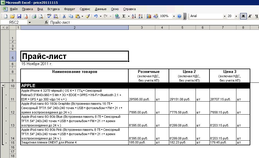The width and height of the screenshot is (259, 158).
Task: Save the workbook with the floppy icon
Action: pos(19,16)
